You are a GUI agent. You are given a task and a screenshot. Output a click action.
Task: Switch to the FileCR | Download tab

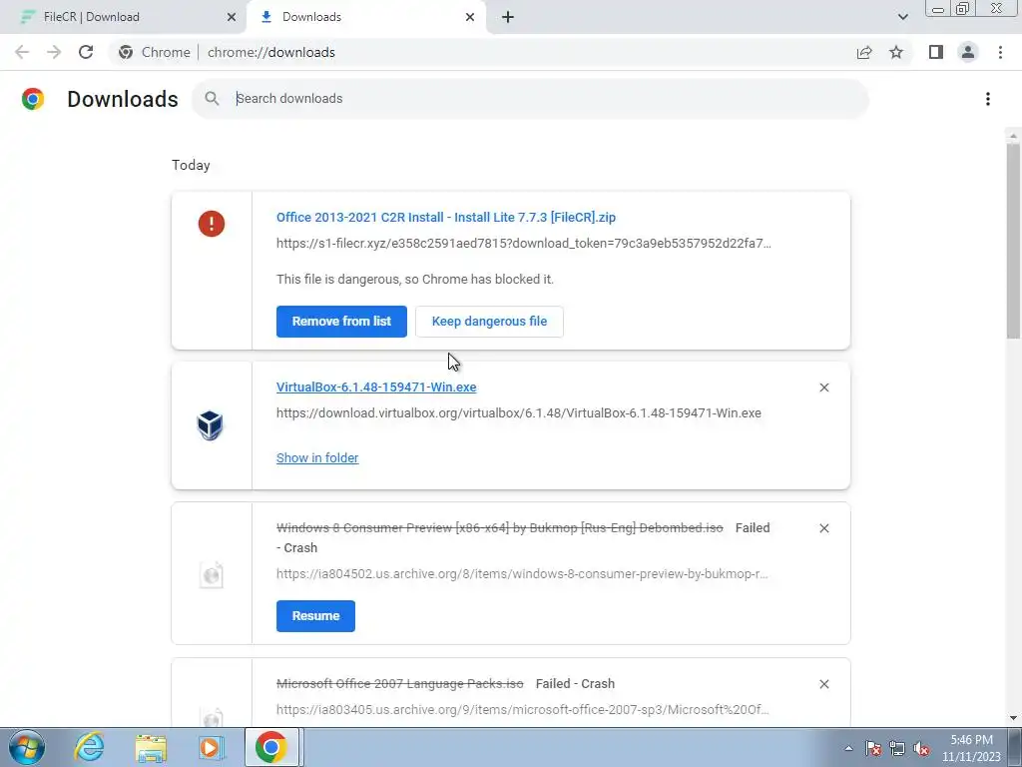pyautogui.click(x=122, y=17)
